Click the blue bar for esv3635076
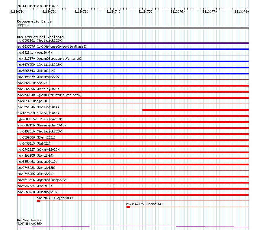The image size is (257, 230). (x=133, y=49)
